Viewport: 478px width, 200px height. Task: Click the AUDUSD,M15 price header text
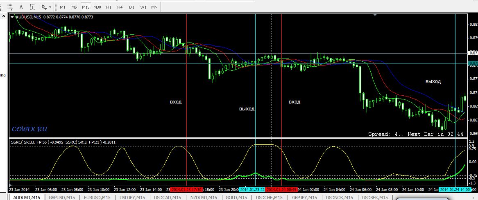click(x=54, y=17)
